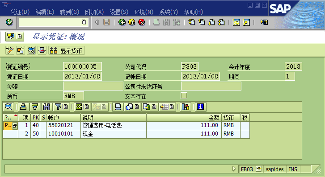
Task: Click the Display another document icon
Action: 21,50
